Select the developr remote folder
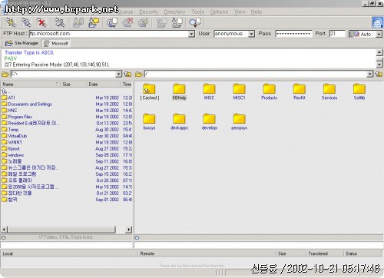The width and height of the screenshot is (384, 278). (210, 121)
